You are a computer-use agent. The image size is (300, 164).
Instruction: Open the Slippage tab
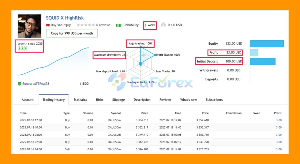[118, 100]
